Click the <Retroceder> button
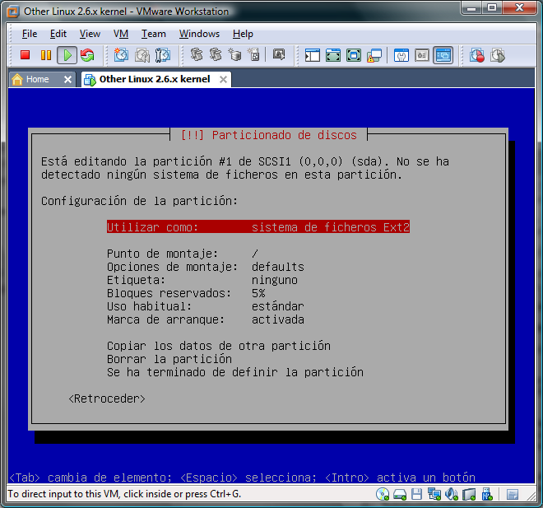The image size is (543, 508). (107, 398)
